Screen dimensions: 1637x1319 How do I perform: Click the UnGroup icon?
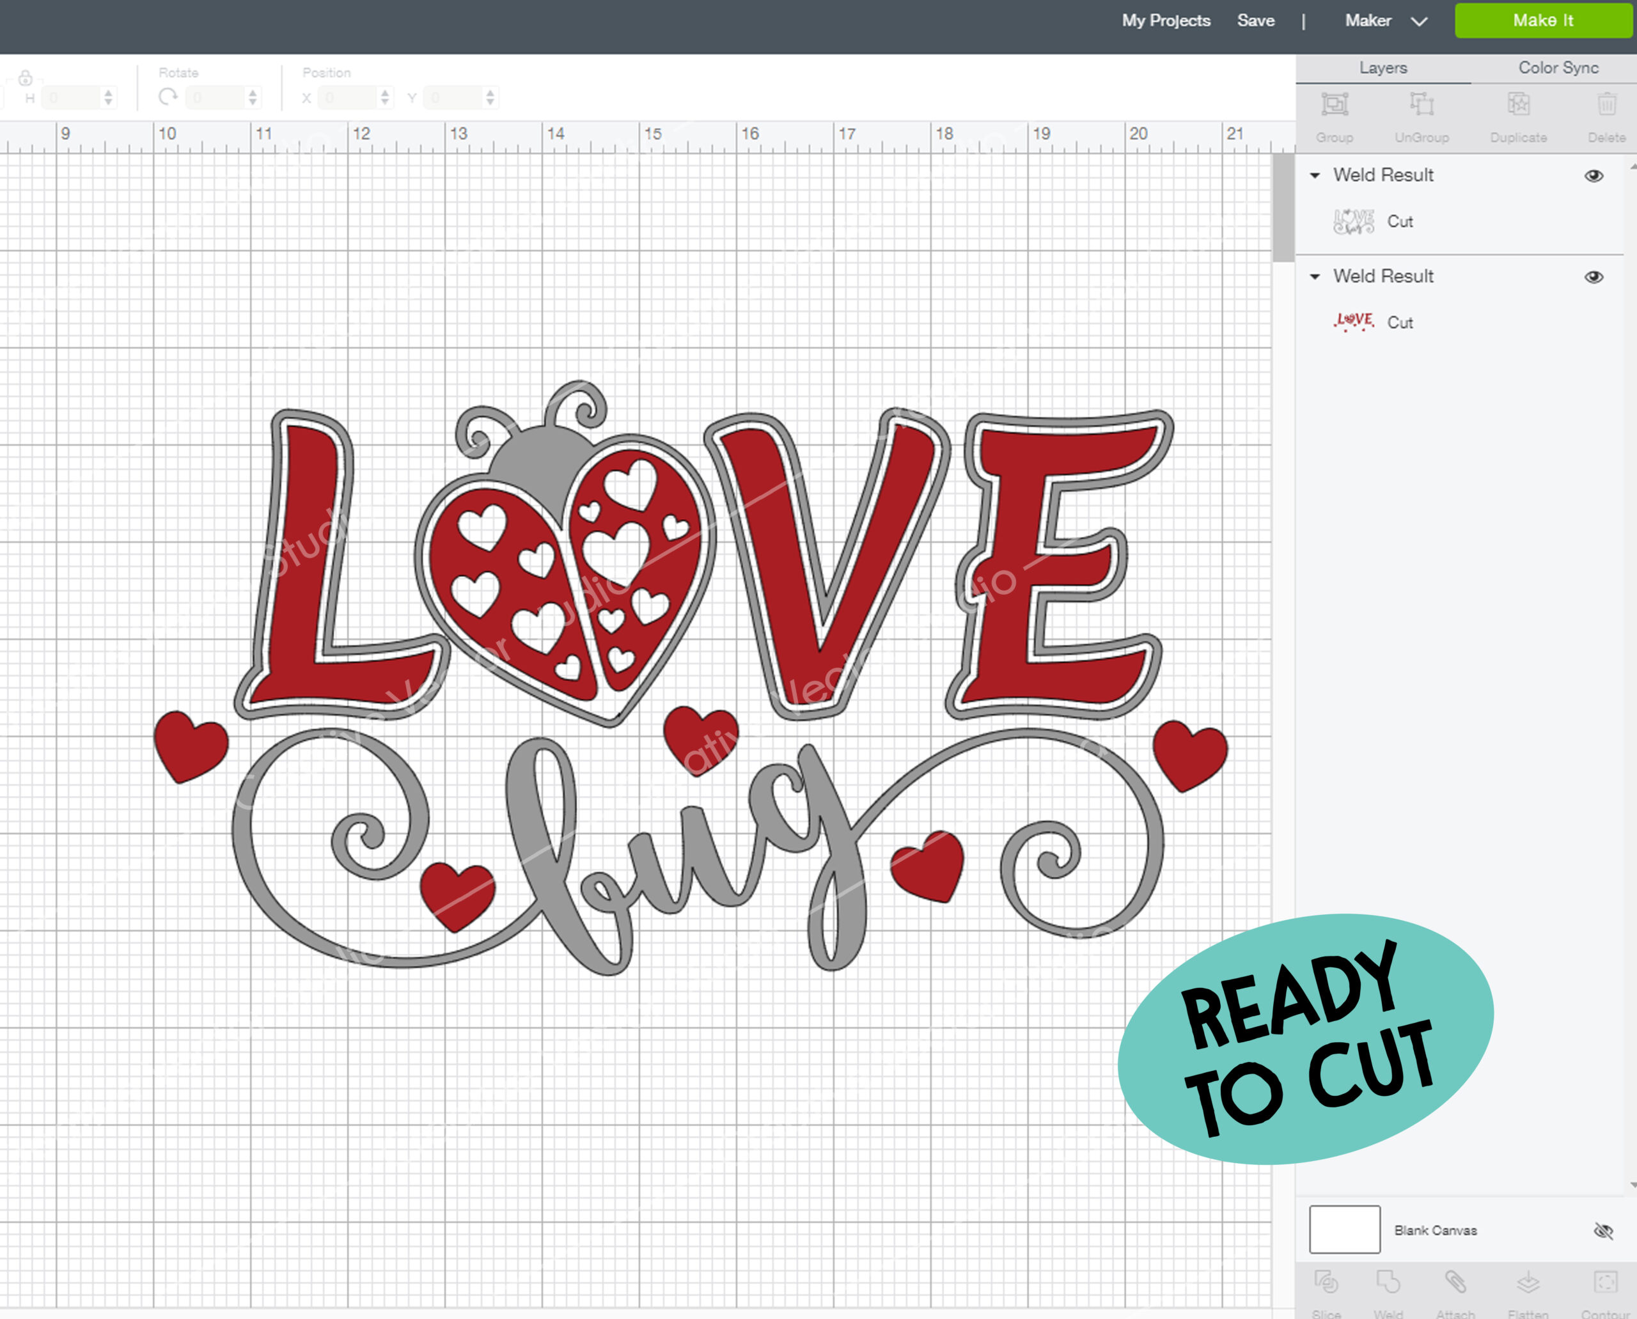click(x=1421, y=104)
